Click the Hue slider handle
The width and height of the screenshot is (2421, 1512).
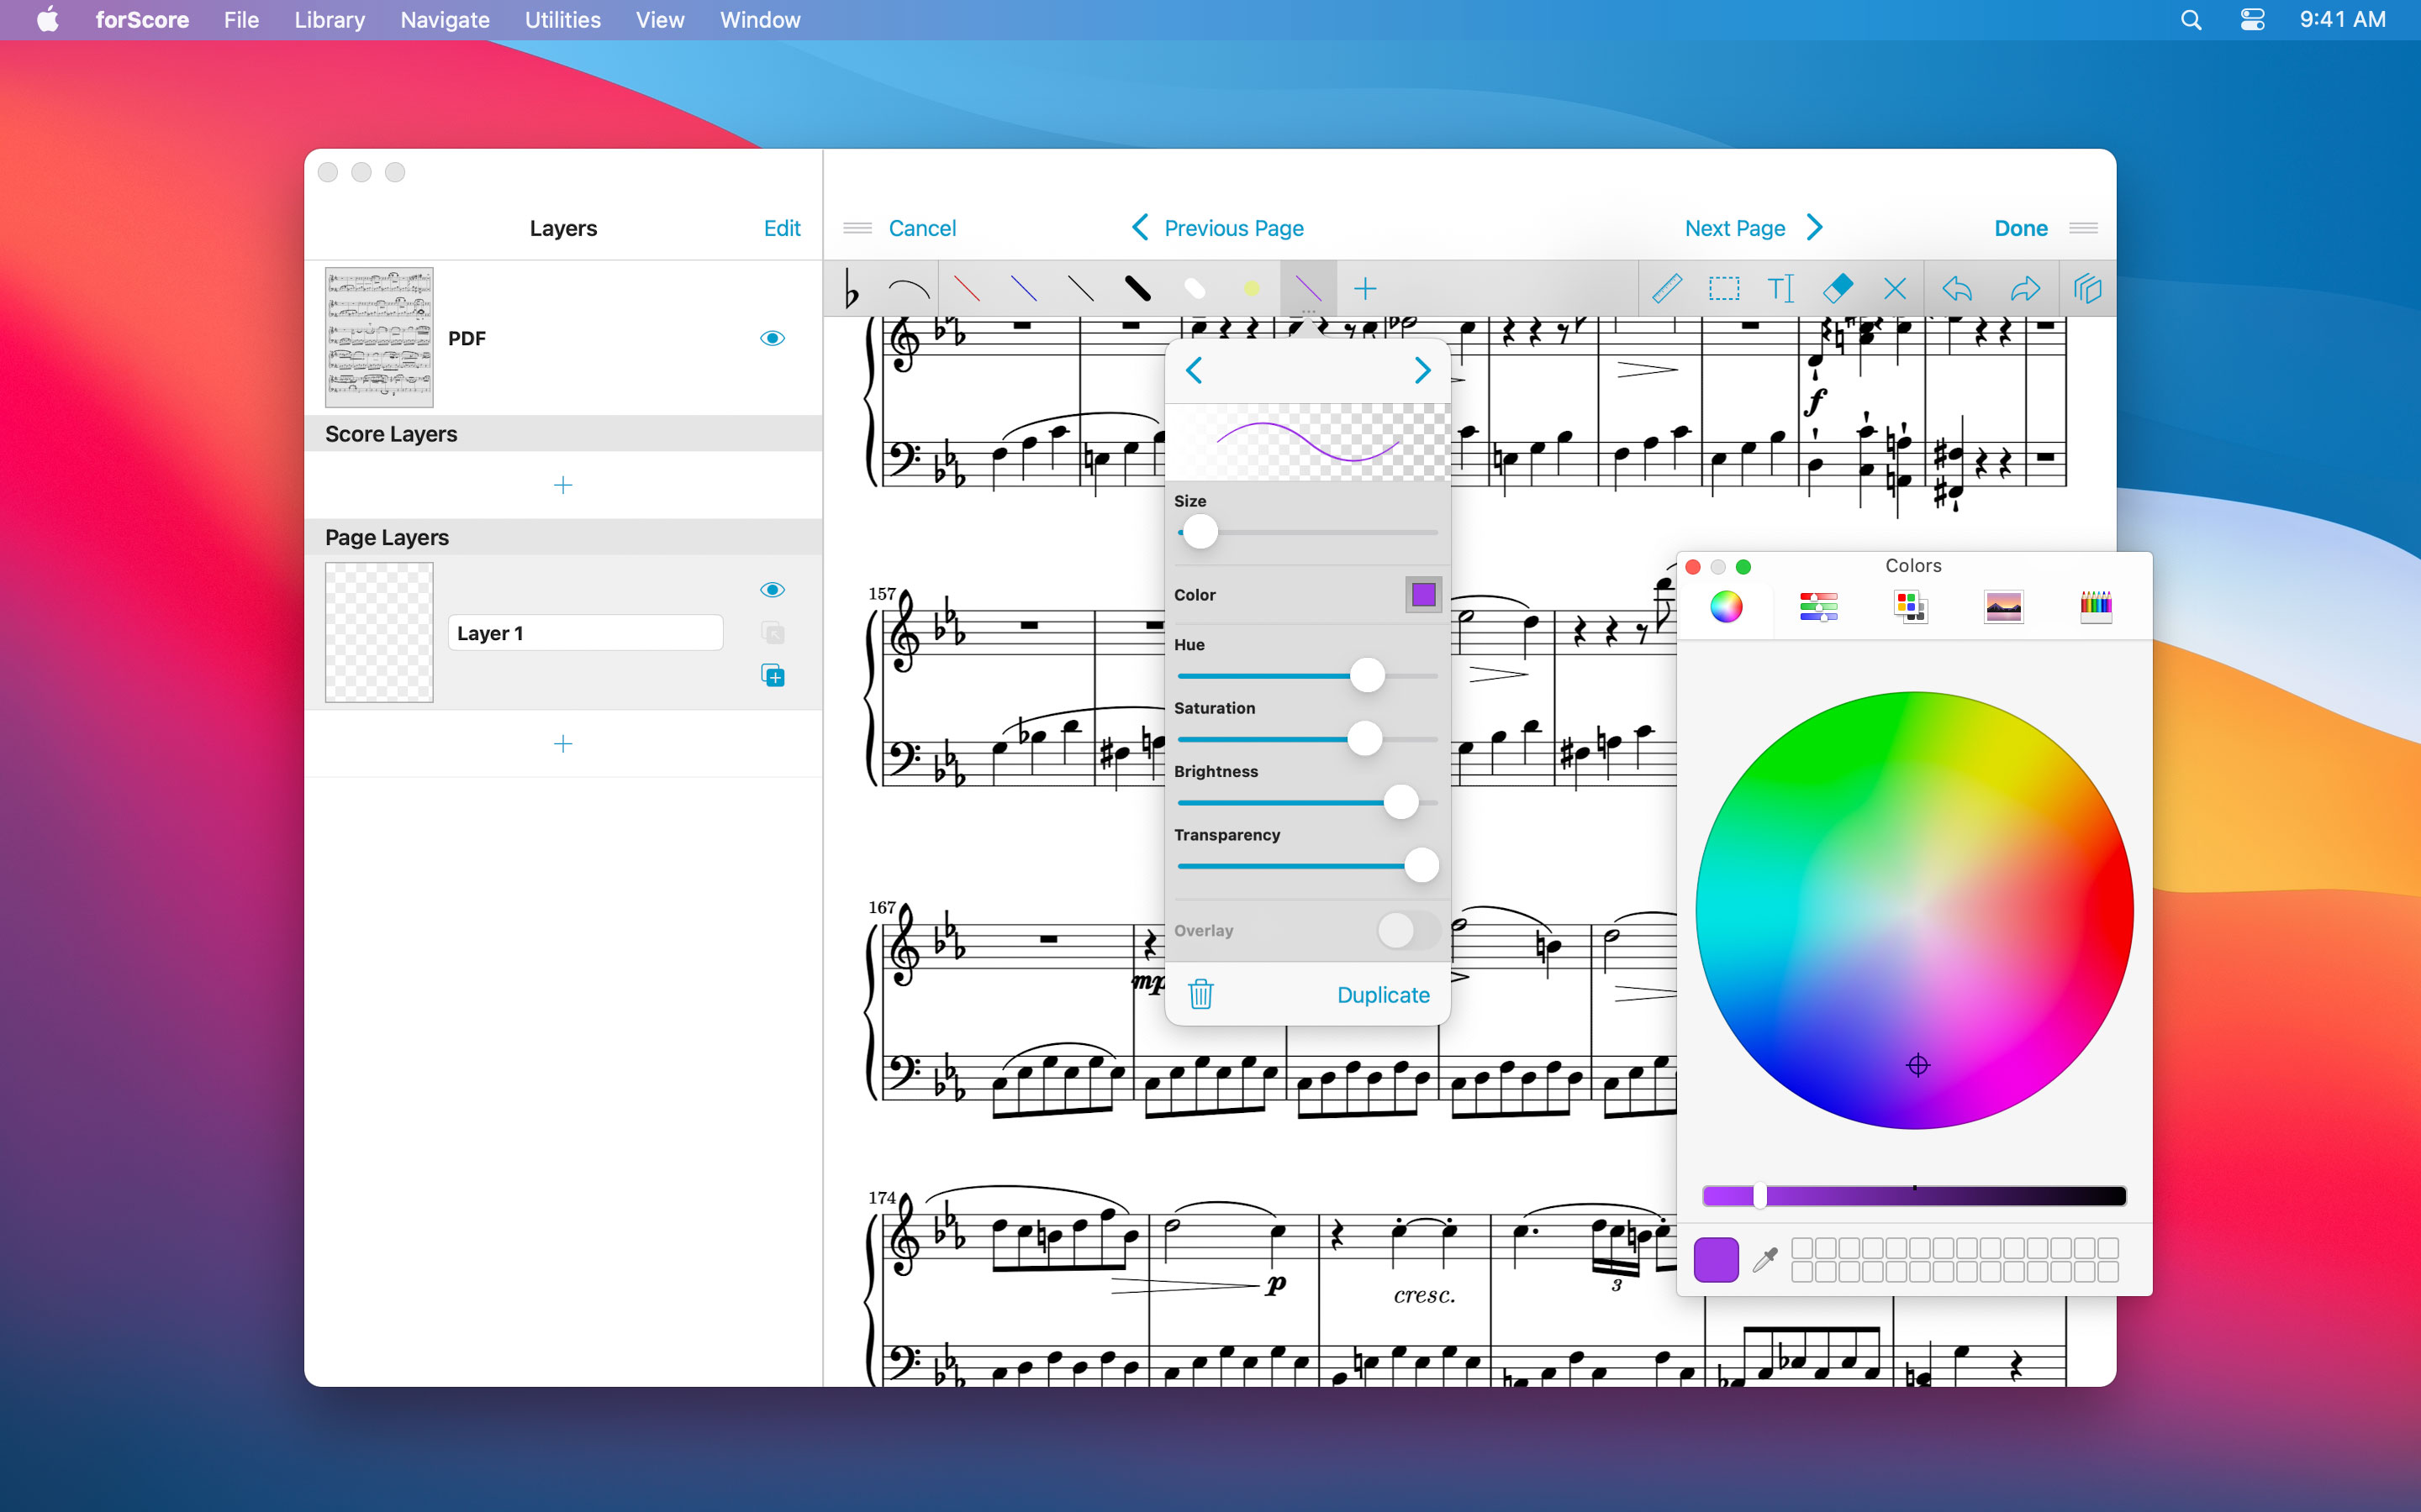pos(1367,676)
